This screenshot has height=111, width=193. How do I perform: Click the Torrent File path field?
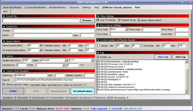point(41,20)
